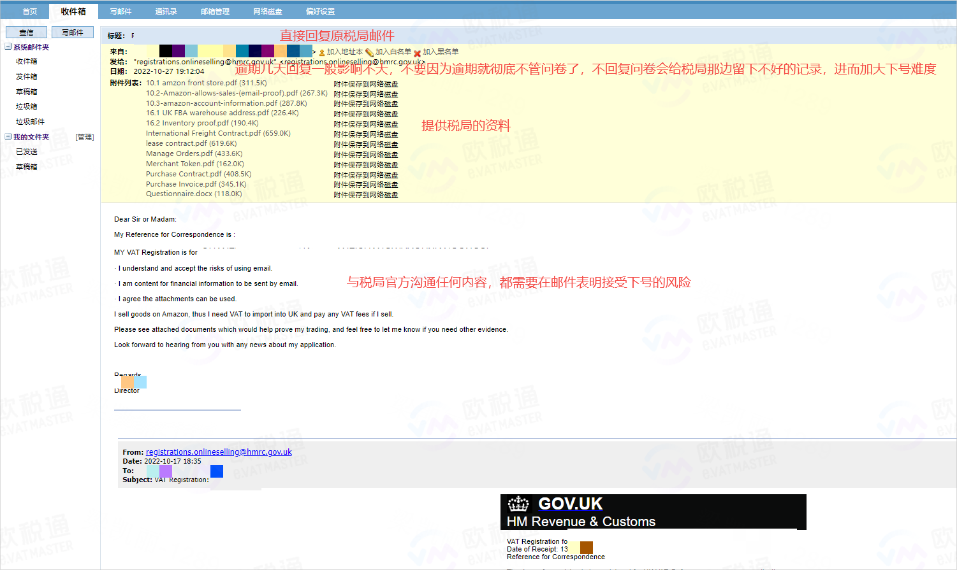957x570 pixels.
Task: Open 草稿箱 under 系统邮件夹
Action: [27, 92]
